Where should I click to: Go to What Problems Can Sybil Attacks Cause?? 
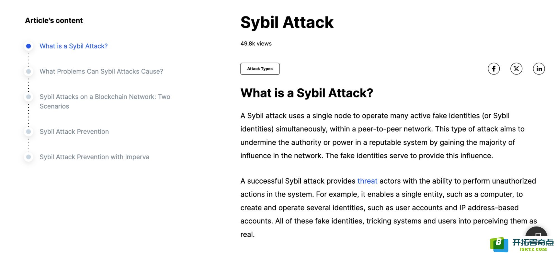point(101,72)
